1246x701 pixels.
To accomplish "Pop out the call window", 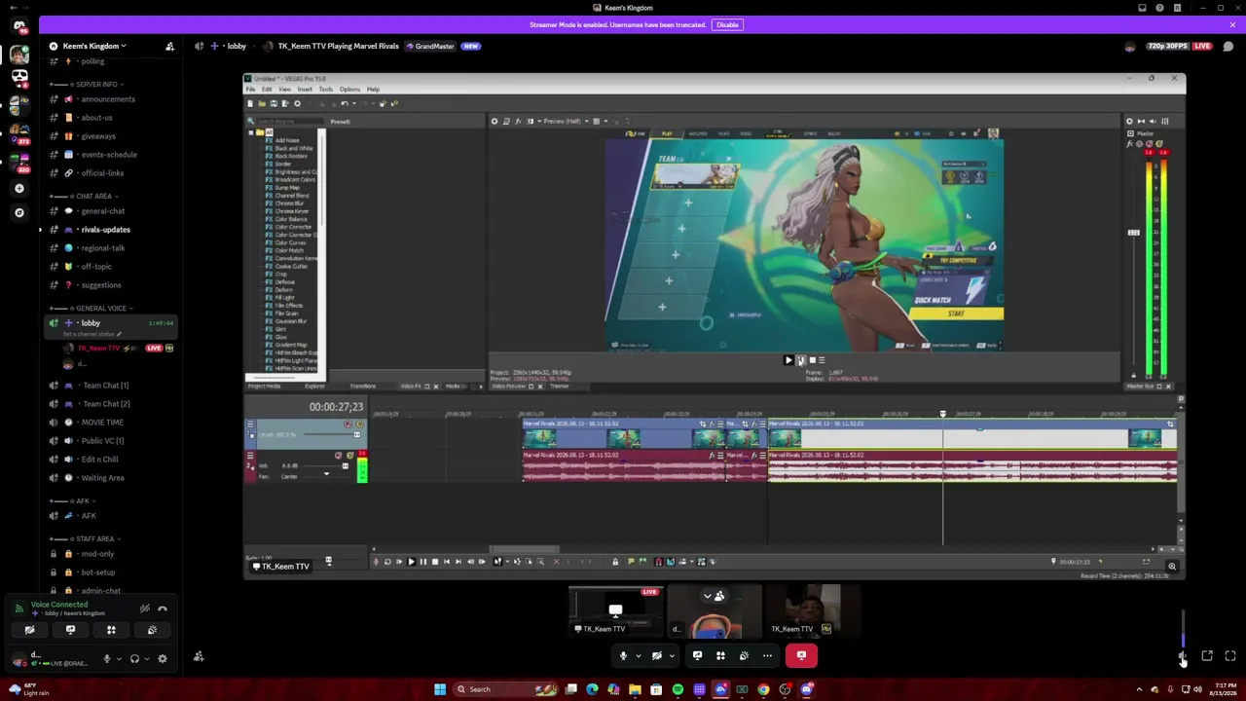I will click(1207, 656).
